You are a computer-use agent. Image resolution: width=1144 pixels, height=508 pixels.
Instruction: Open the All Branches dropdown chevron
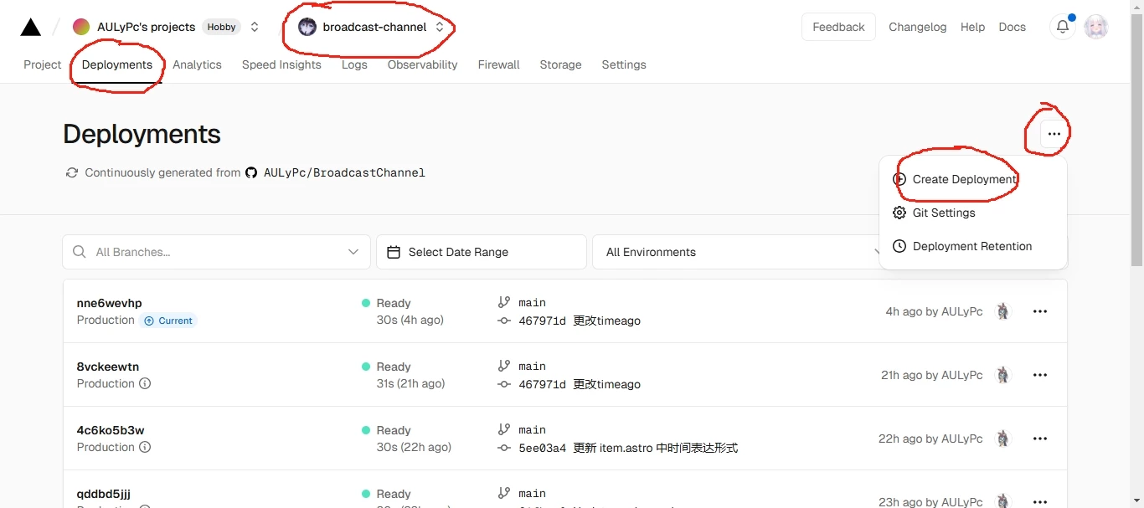click(x=353, y=252)
